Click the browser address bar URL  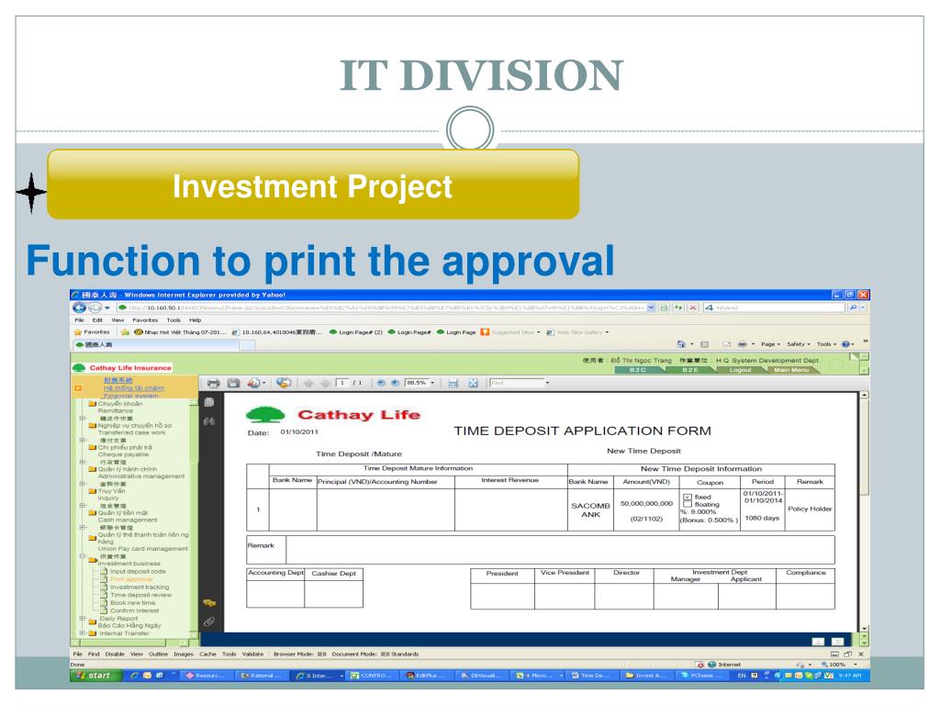386,308
